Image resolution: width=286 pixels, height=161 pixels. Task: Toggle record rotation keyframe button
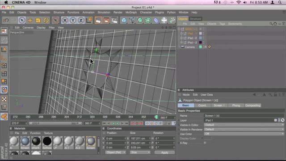(x=156, y=123)
